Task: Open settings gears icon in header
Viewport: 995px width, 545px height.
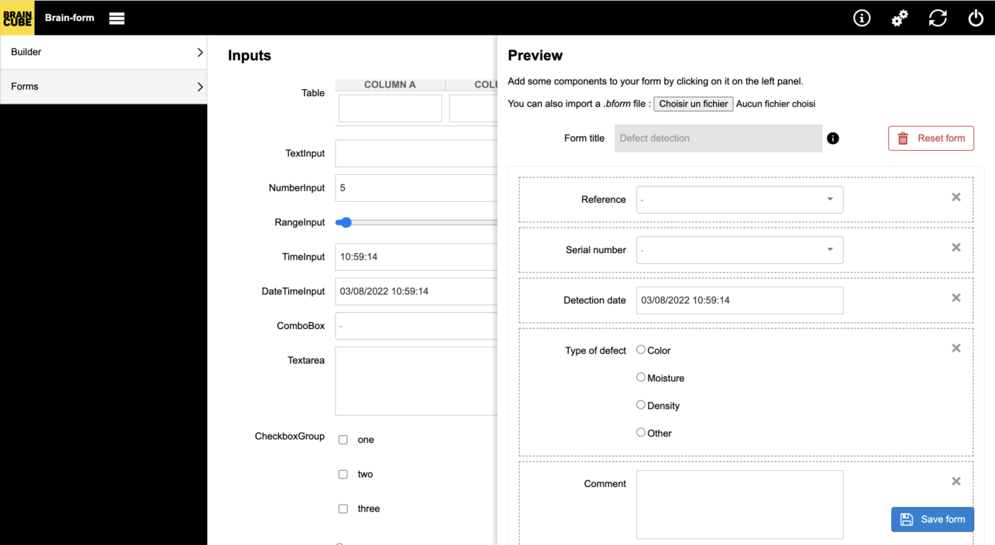Action: [900, 19]
